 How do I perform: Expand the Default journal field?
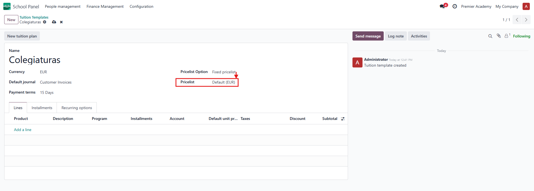(x=56, y=82)
